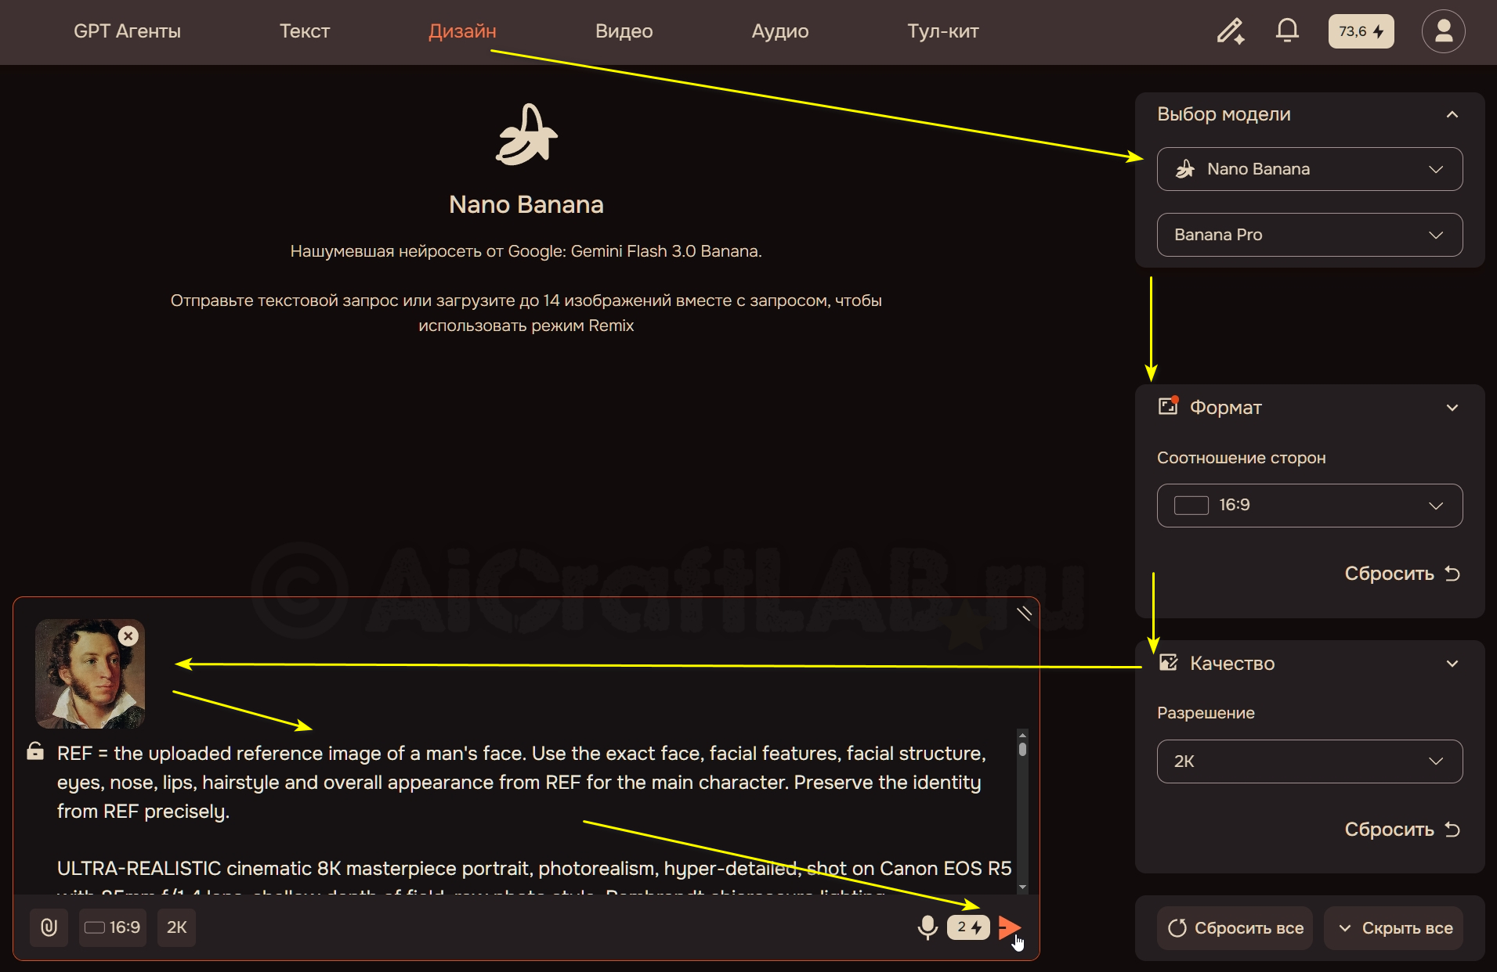
Task: Click the Скрыть все button
Action: coord(1394,928)
